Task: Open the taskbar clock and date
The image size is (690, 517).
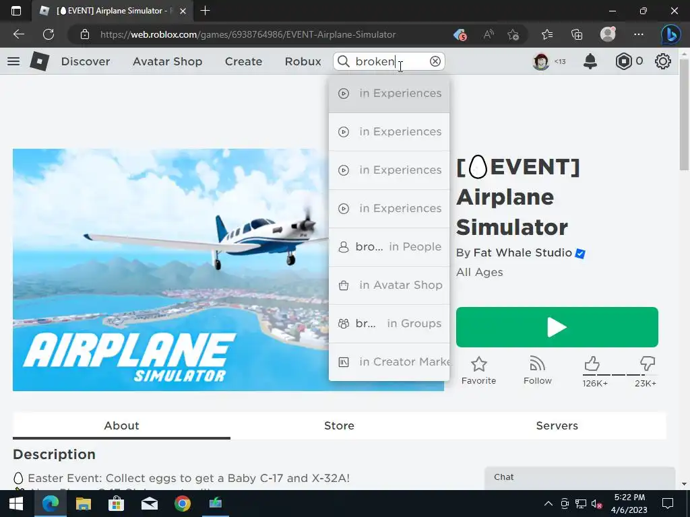Action: tap(629, 504)
